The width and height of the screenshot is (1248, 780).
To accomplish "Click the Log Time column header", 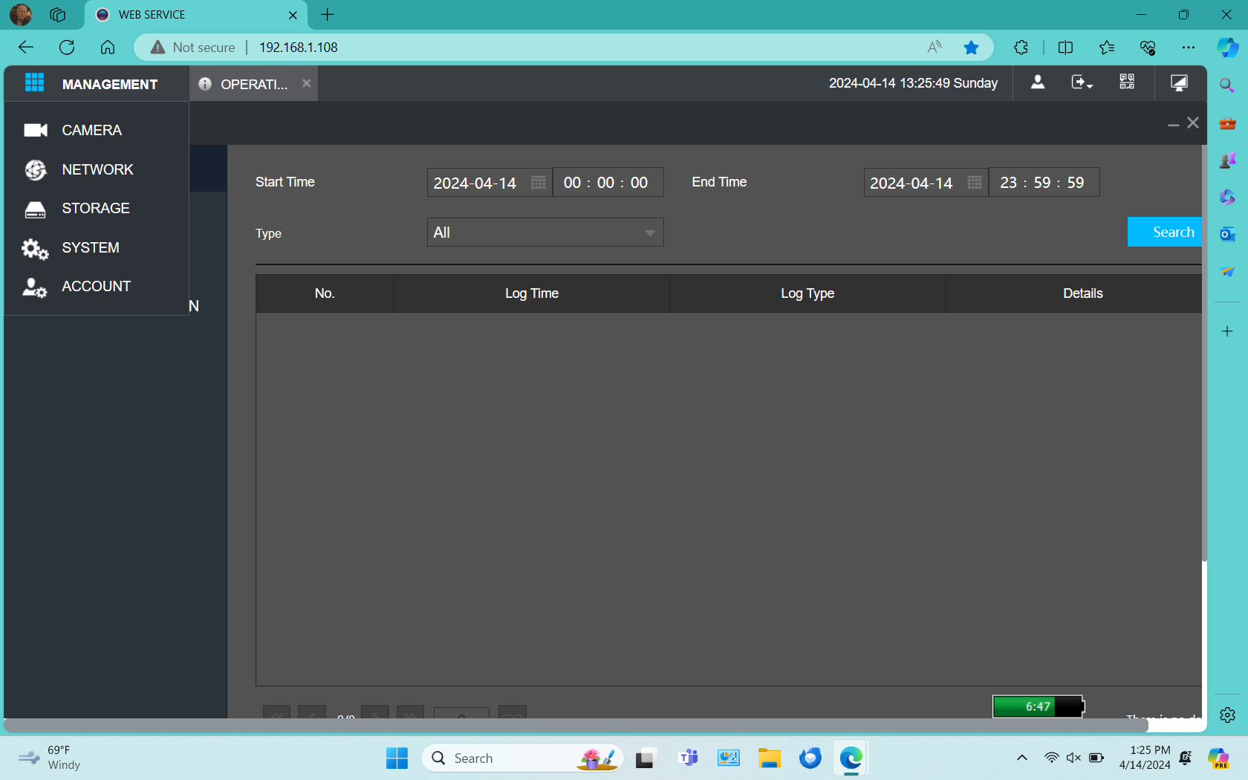I will pos(532,293).
